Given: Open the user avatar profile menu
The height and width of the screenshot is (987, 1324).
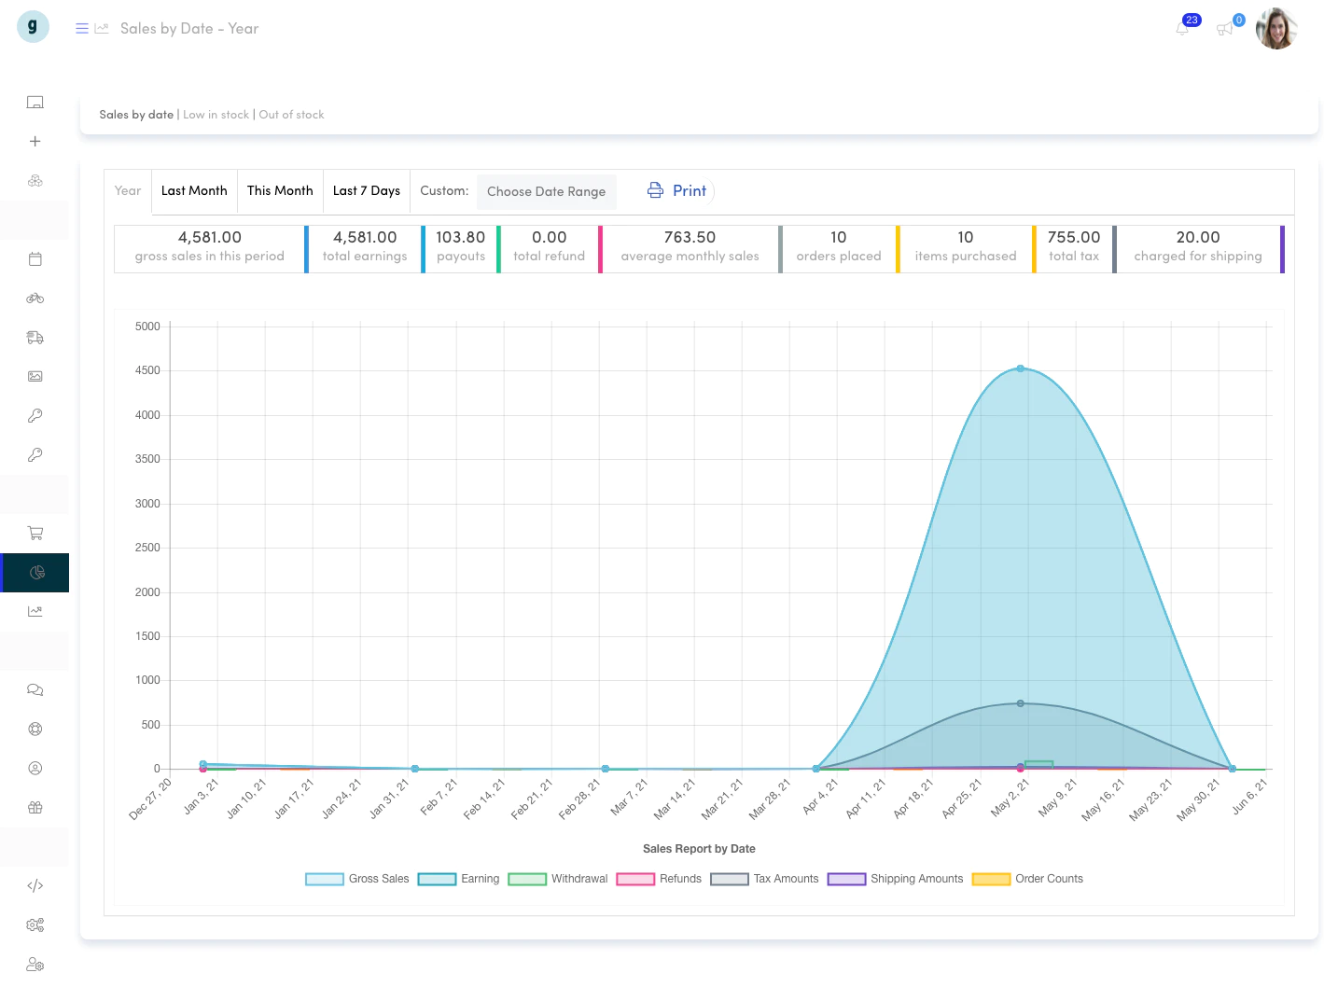Looking at the screenshot, I should pyautogui.click(x=1276, y=29).
